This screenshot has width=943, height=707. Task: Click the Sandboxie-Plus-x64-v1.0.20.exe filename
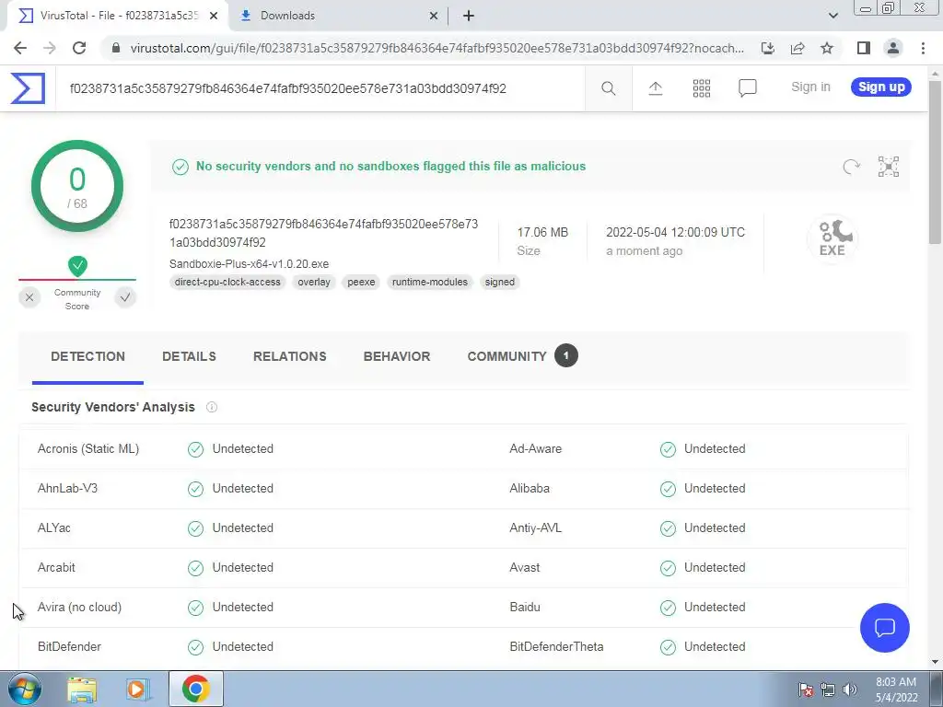click(249, 264)
